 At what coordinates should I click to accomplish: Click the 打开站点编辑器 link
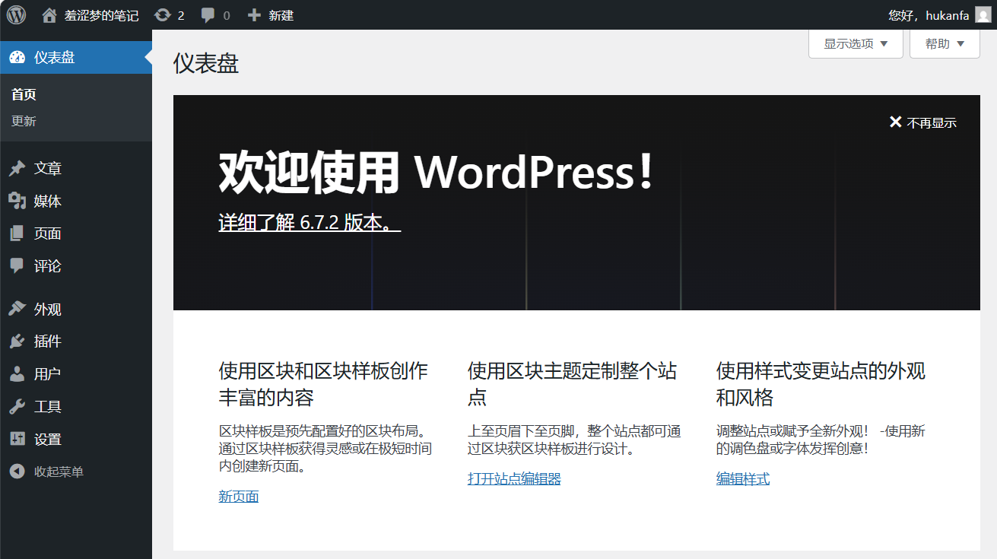coord(514,478)
